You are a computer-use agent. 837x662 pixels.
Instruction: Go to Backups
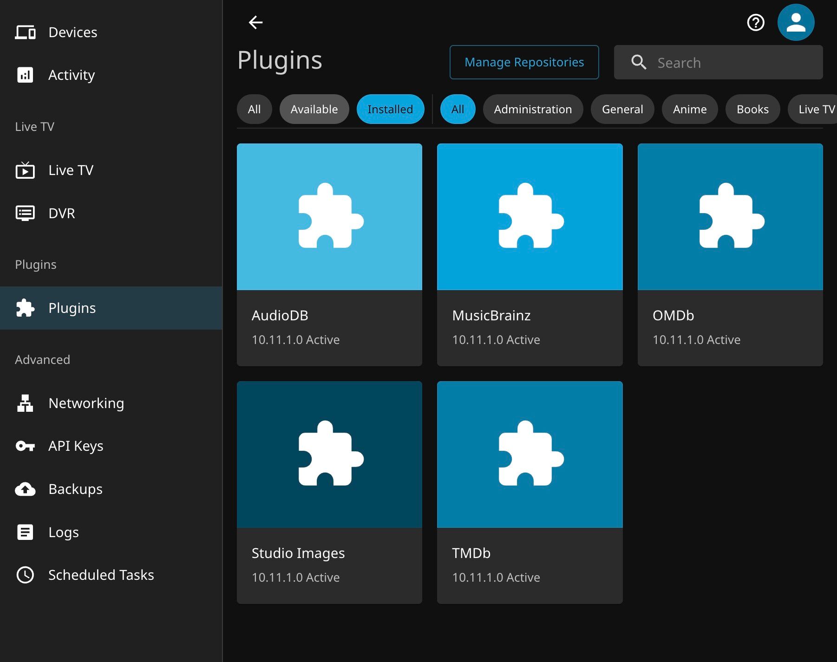pyautogui.click(x=111, y=489)
